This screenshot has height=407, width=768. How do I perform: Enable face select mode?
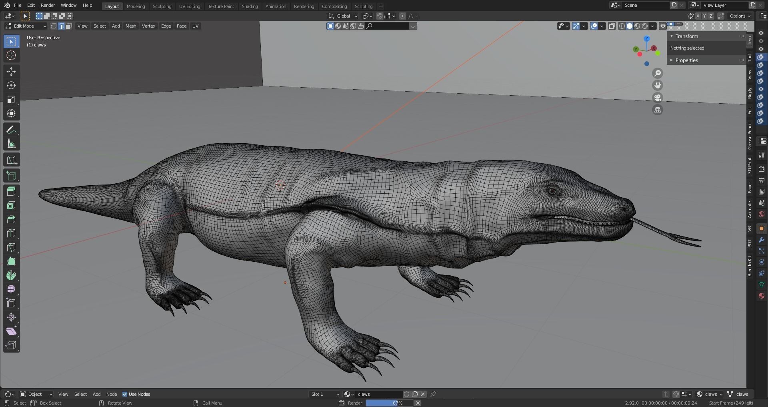(69, 26)
